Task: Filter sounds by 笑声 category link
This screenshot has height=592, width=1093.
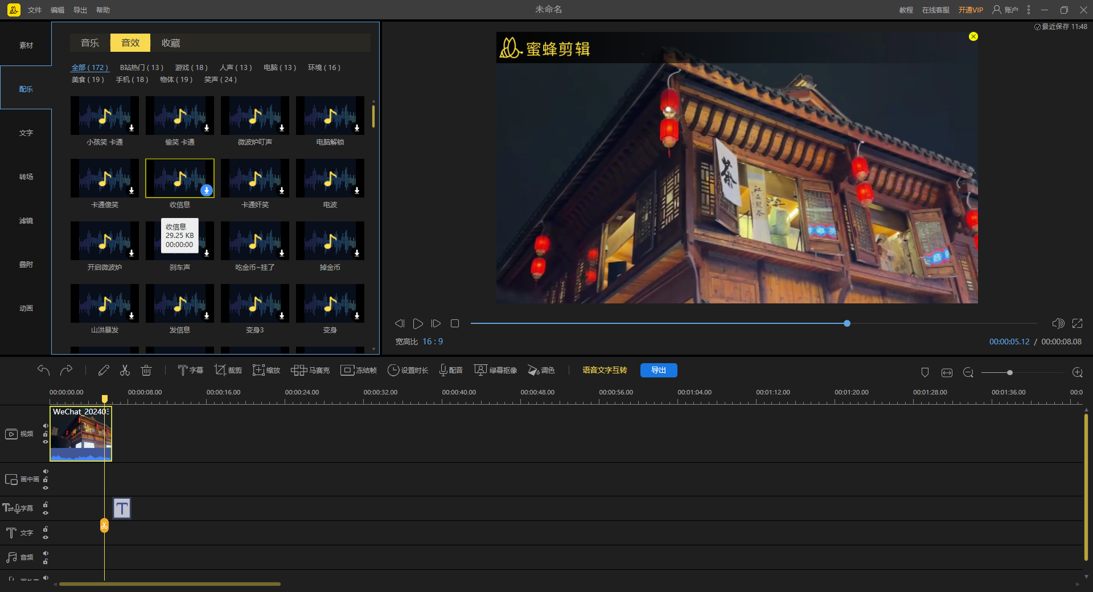Action: point(220,80)
